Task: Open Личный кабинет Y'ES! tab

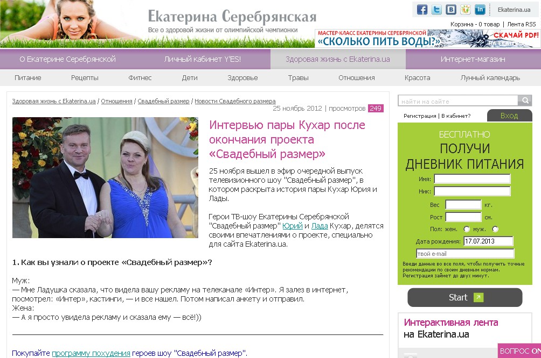Action: (x=203, y=59)
